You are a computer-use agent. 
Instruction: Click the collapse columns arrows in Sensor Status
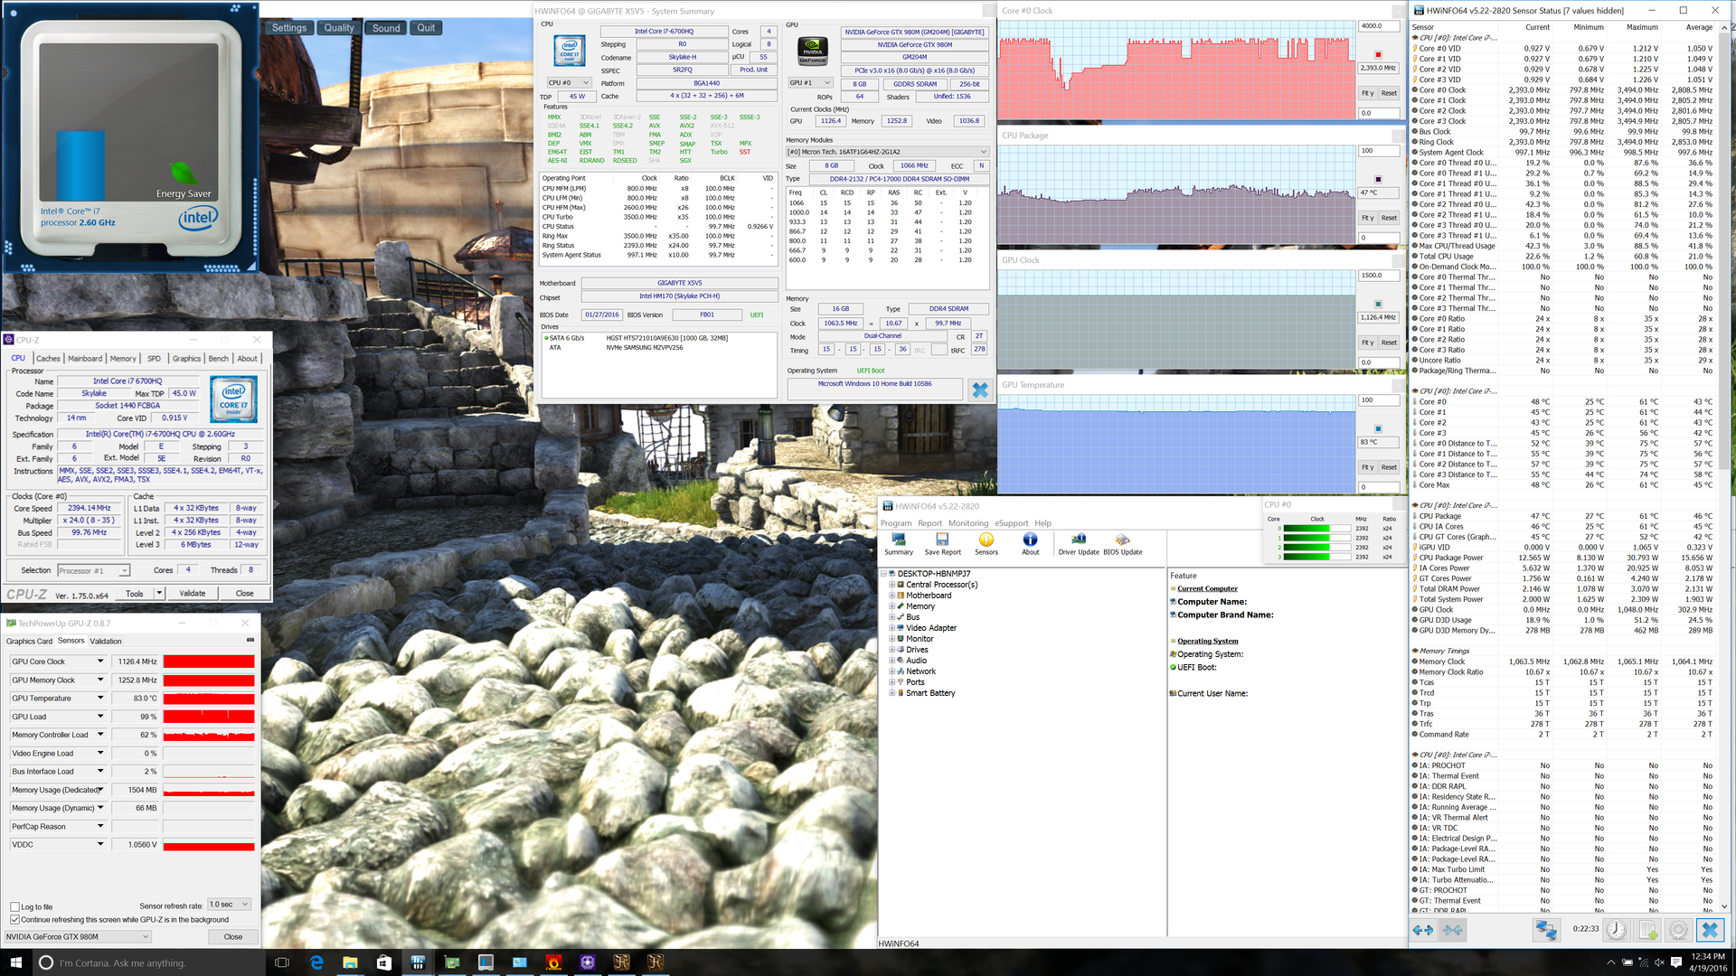(1452, 929)
